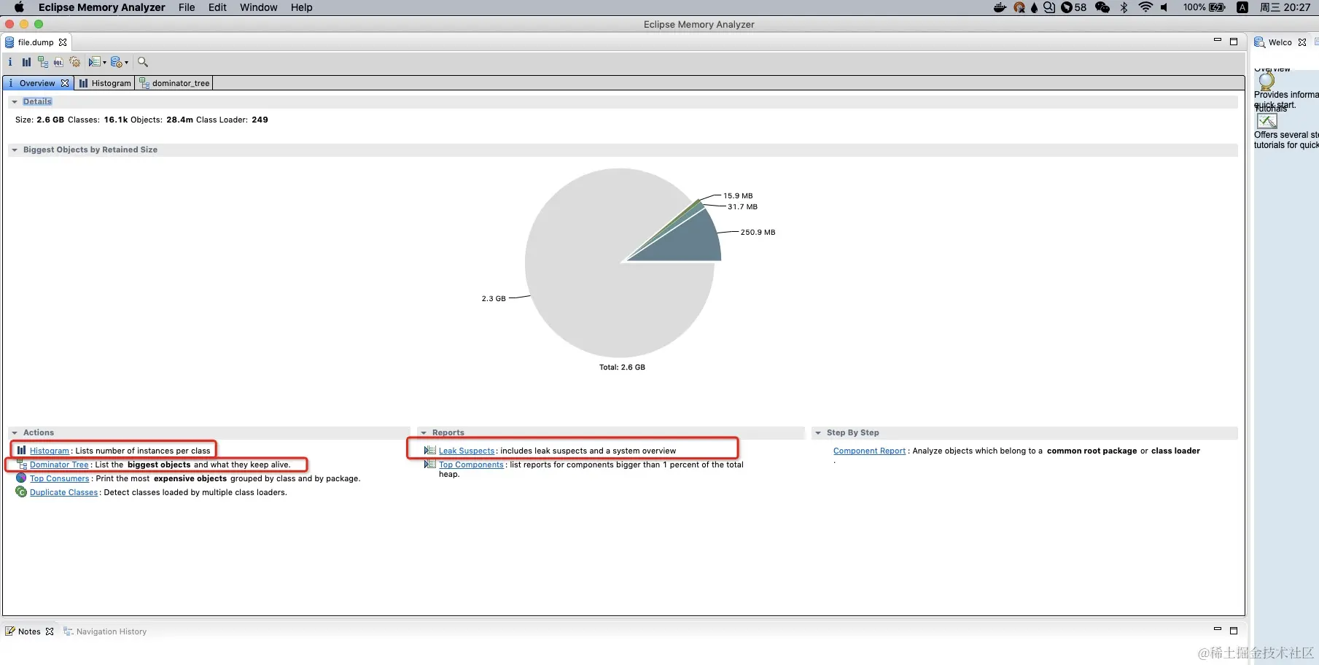Open the Duplicate Classes link

click(64, 492)
